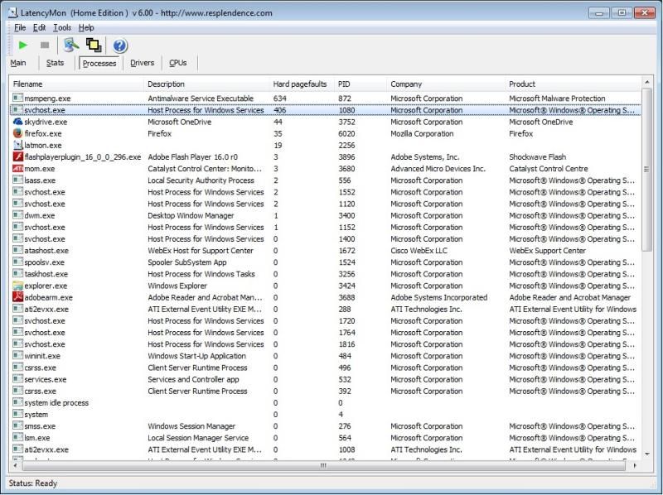Click the Adobe Reader icon beside adobearm.exe

click(x=19, y=297)
